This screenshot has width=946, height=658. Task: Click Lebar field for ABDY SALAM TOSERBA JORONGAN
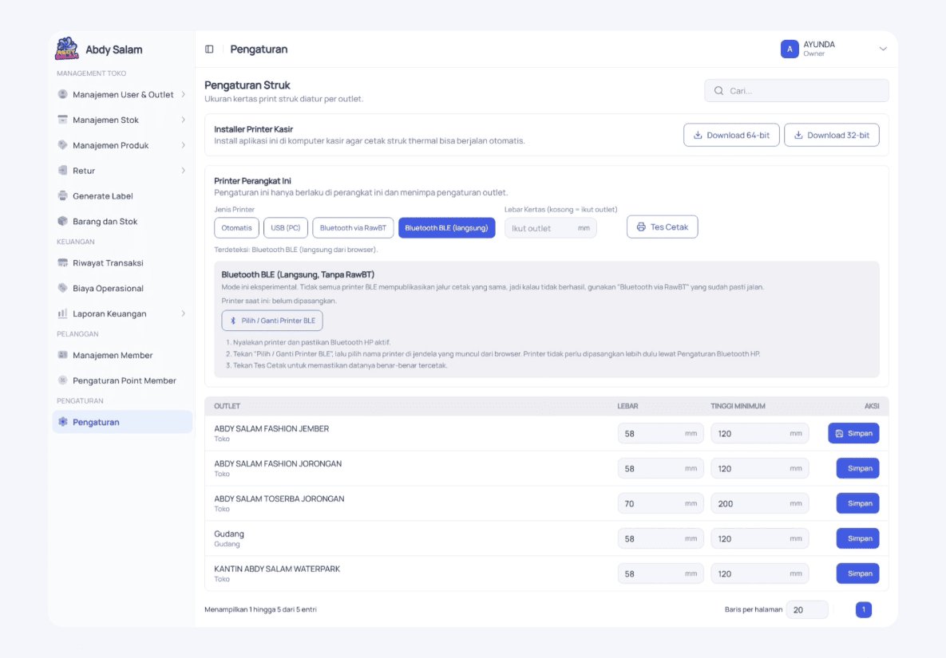pos(660,503)
